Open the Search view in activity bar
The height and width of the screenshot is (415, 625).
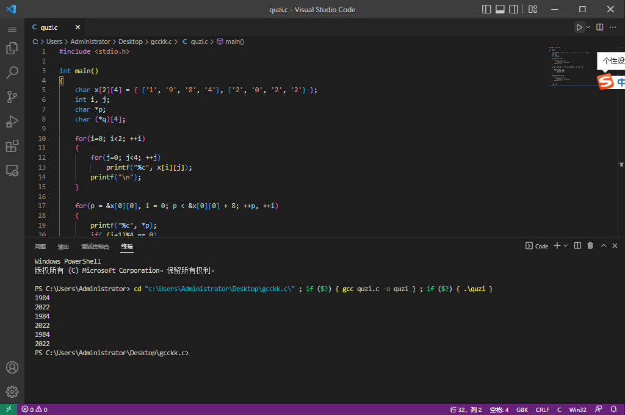12,73
